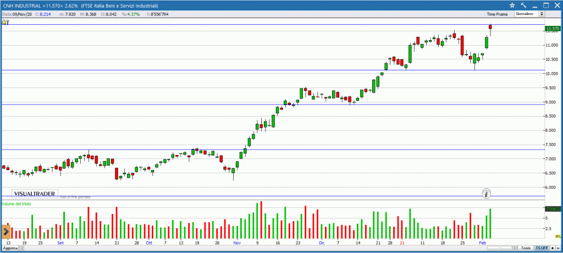Screen dimensions: 563x253
Task: Click the maximum value 8.368
Action: [x=90, y=14]
